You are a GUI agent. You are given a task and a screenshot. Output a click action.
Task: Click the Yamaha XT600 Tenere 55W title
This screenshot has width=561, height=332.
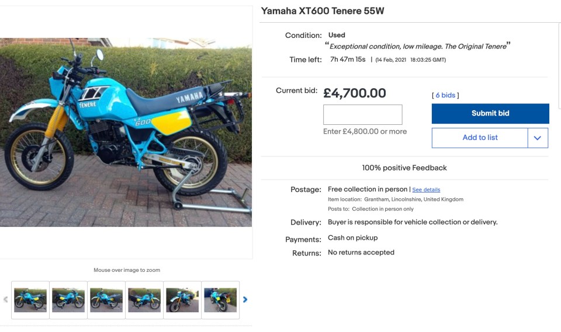(323, 11)
